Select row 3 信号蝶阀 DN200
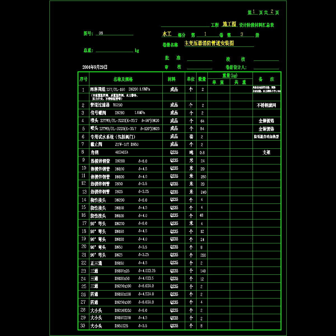The width and height of the screenshot is (336, 336). [x=117, y=113]
